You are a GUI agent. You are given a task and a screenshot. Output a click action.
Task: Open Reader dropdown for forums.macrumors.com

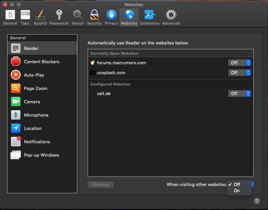240,63
